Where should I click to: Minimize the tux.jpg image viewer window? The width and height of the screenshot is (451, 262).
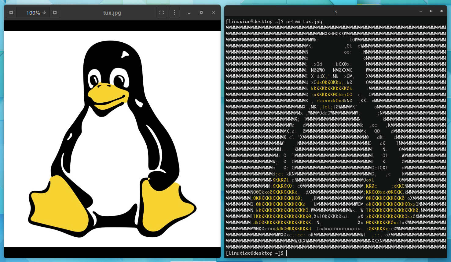[x=189, y=13]
